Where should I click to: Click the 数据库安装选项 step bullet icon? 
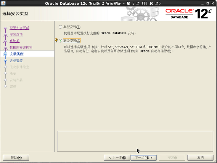click(5, 48)
